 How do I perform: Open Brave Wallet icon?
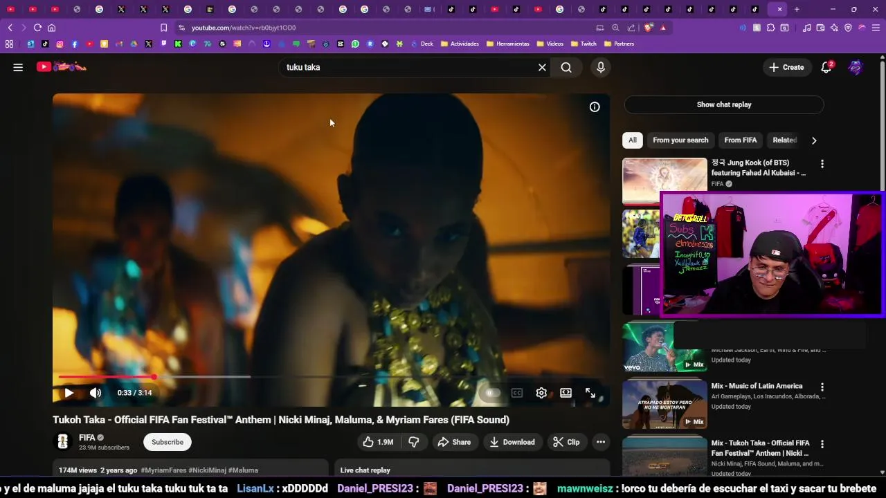pyautogui.click(x=820, y=28)
